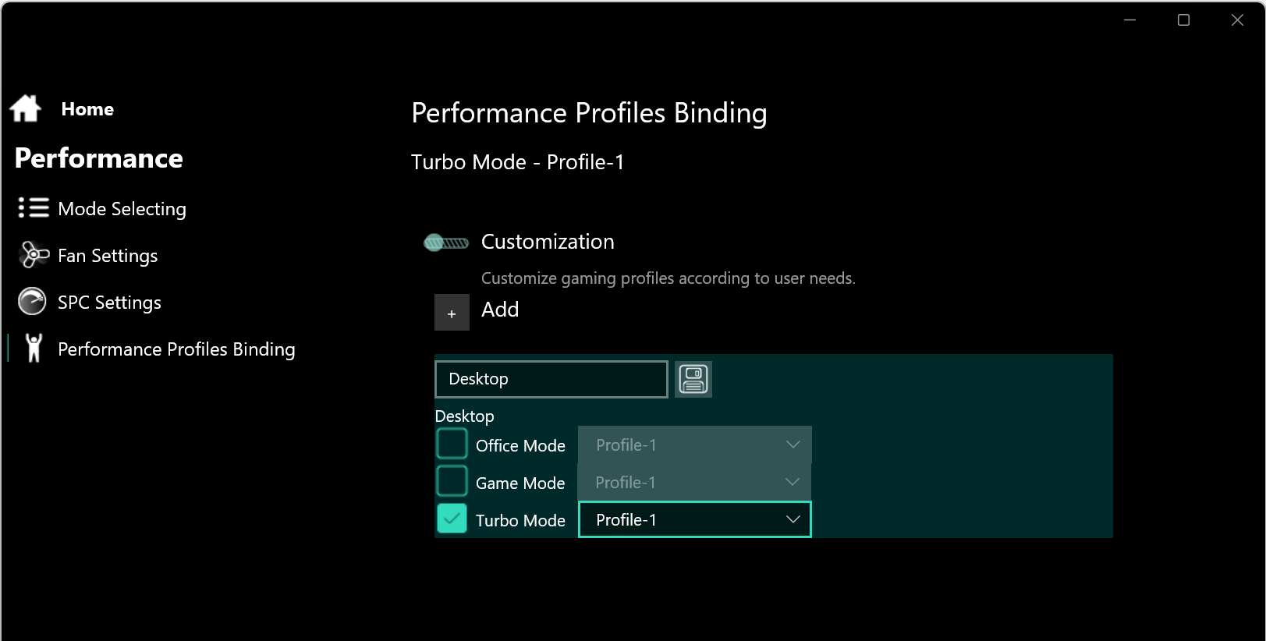1266x641 pixels.
Task: Click the plus Add icon button
Action: click(x=452, y=313)
